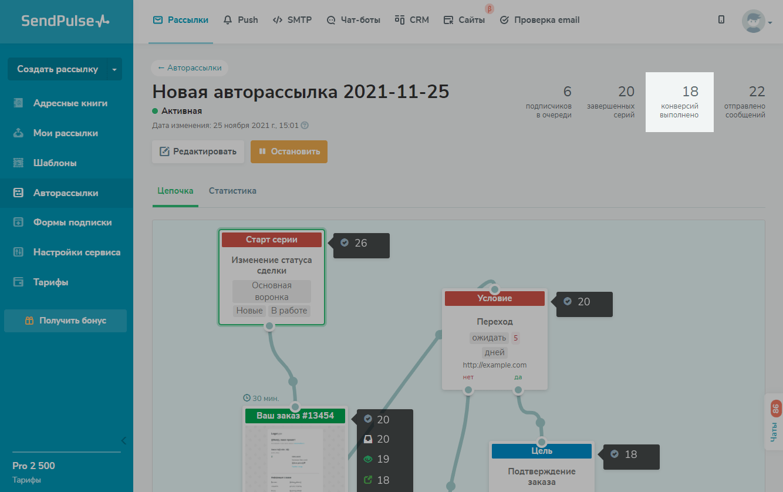
Task: Click the 18 конверсий выполнено counter
Action: pos(680,102)
